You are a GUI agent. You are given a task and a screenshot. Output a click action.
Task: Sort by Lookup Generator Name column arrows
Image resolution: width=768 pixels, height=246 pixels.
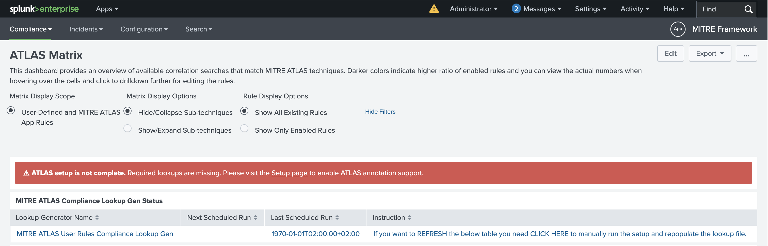(x=97, y=218)
